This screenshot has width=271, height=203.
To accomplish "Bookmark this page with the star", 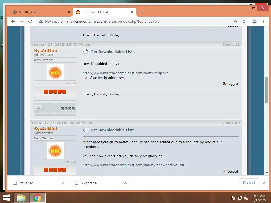I will click(x=244, y=21).
